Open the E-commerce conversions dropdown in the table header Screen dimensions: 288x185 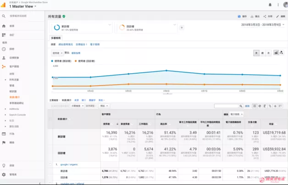[x=236, y=114]
